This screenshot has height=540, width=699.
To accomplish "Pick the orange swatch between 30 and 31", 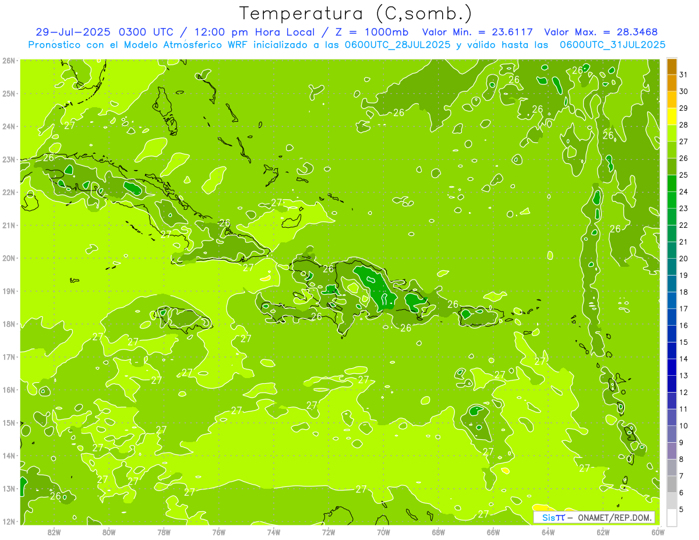I will click(x=672, y=83).
